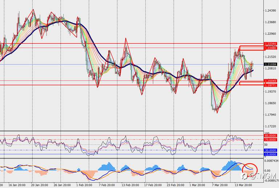Click the 7 Feb 20:00 time label
Viewport: 279px width, 188px height.
(106, 185)
